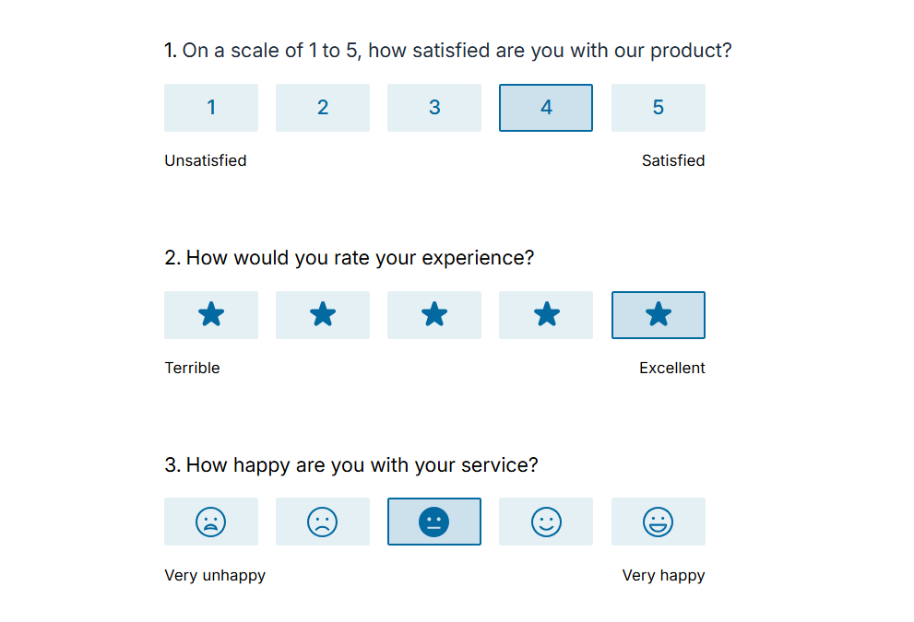Pick satisfaction rating 3

click(x=434, y=108)
